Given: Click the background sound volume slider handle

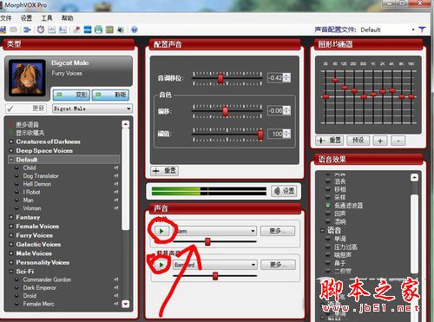Looking at the screenshot, I should point(215,276).
